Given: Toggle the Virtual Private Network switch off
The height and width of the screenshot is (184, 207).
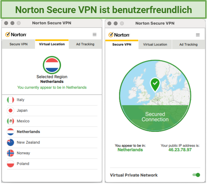Looking at the screenshot, I should click(196, 175).
